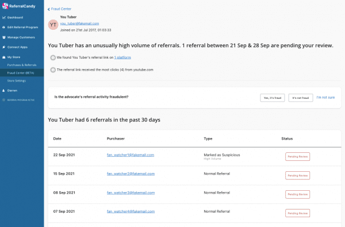The image size is (345, 227).
Task: Click the 'It's not fraud' button
Action: pos(301,98)
